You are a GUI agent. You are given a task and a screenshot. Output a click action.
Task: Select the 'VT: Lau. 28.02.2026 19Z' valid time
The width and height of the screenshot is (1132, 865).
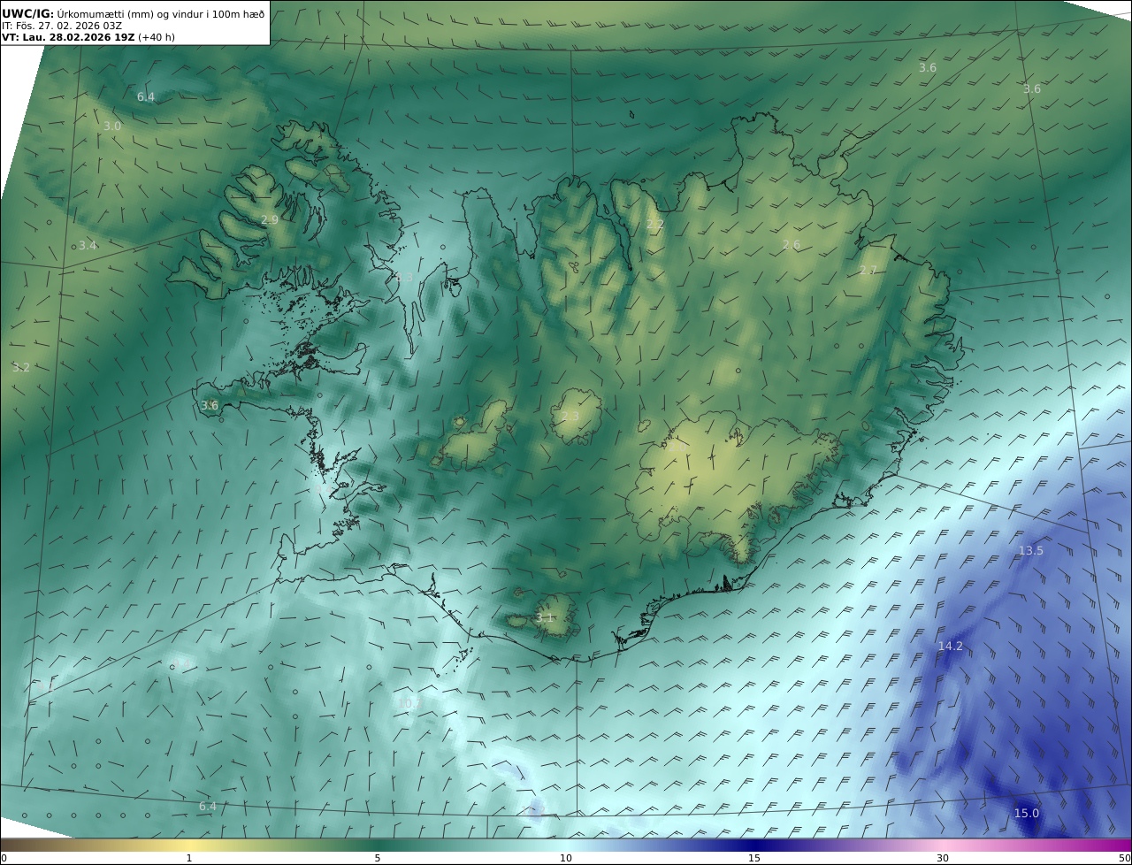coord(68,37)
